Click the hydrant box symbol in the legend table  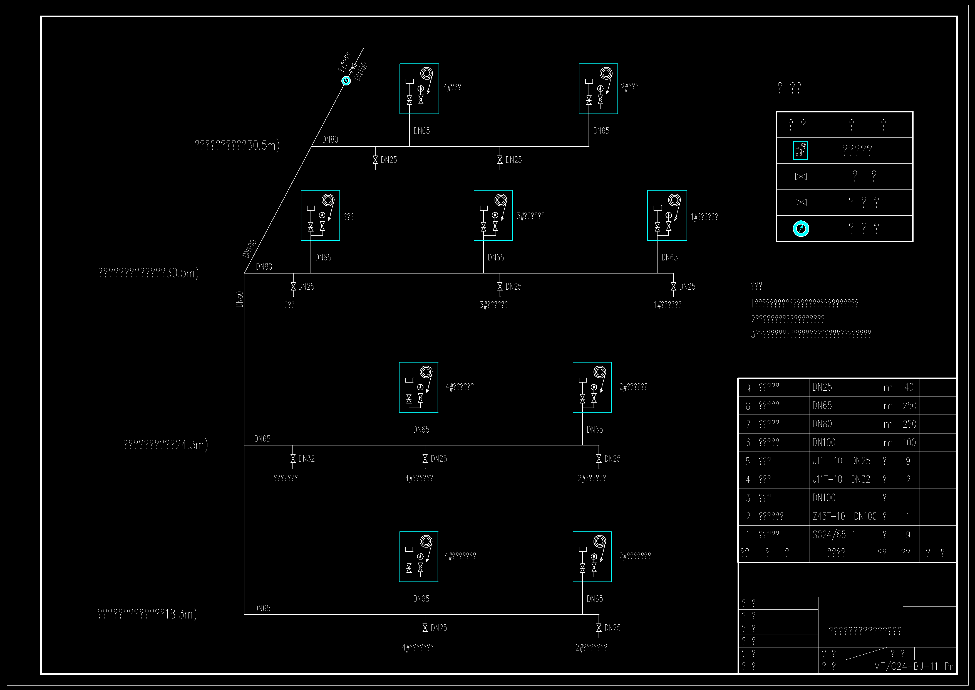pos(800,151)
